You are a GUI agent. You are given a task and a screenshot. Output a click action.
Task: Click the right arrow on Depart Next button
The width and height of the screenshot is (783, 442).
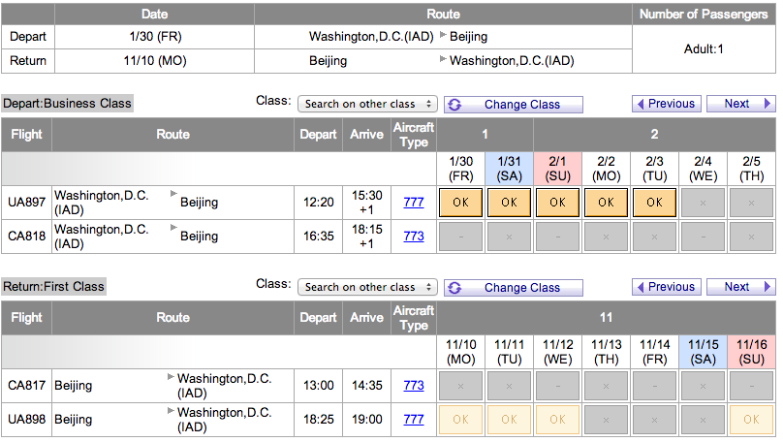(x=767, y=104)
